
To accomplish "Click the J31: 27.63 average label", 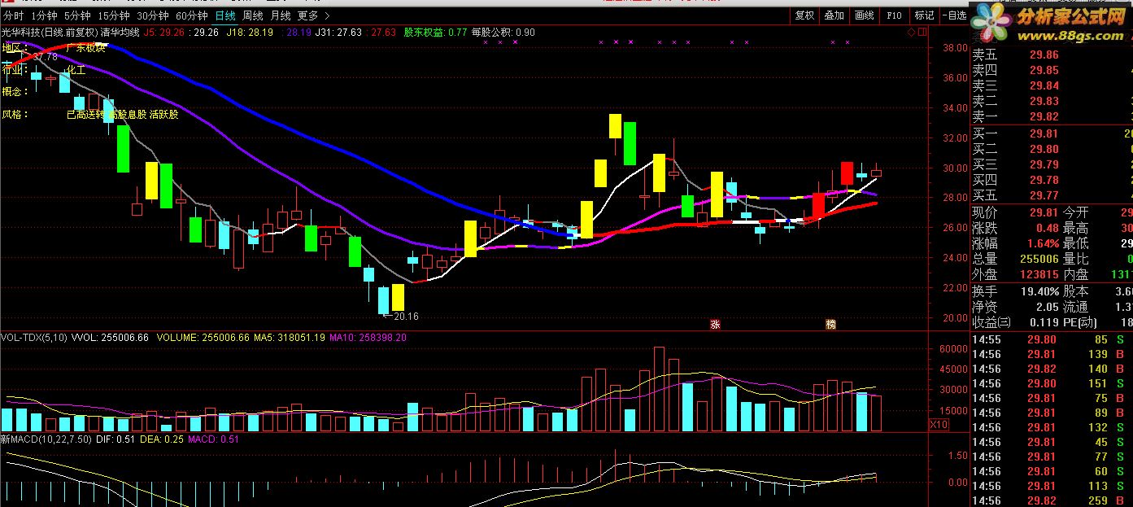I will tap(338, 33).
